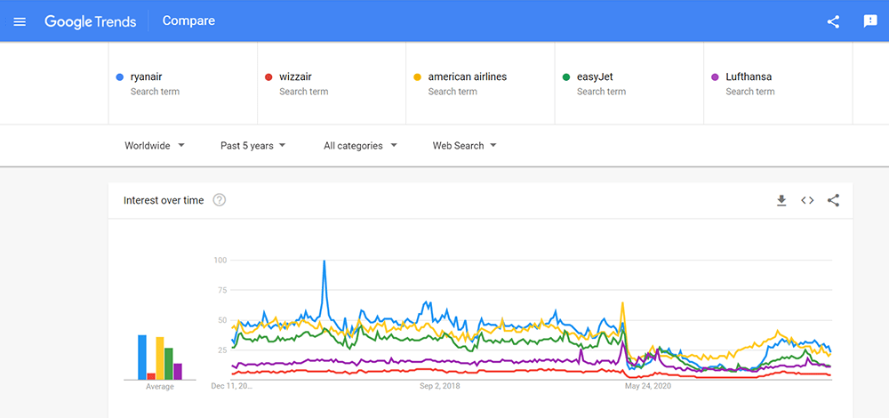
Task: Expand the All categories dropdown
Action: pyautogui.click(x=360, y=146)
